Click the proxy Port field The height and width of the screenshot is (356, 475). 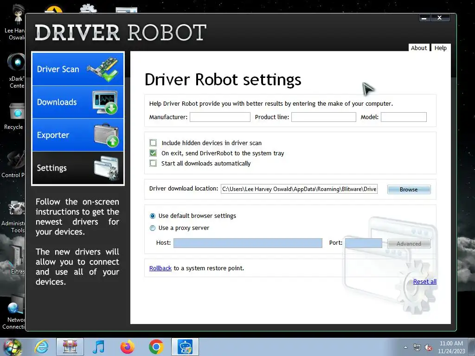pos(364,243)
